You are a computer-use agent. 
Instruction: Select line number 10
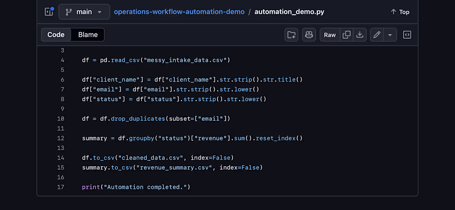[x=61, y=119]
